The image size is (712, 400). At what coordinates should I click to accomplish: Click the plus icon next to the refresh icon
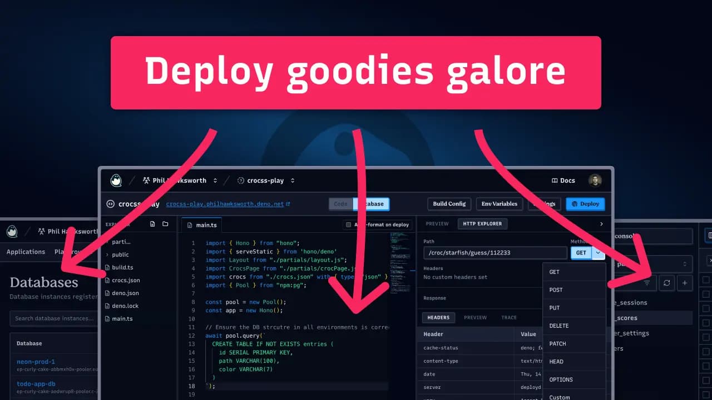[x=685, y=283]
